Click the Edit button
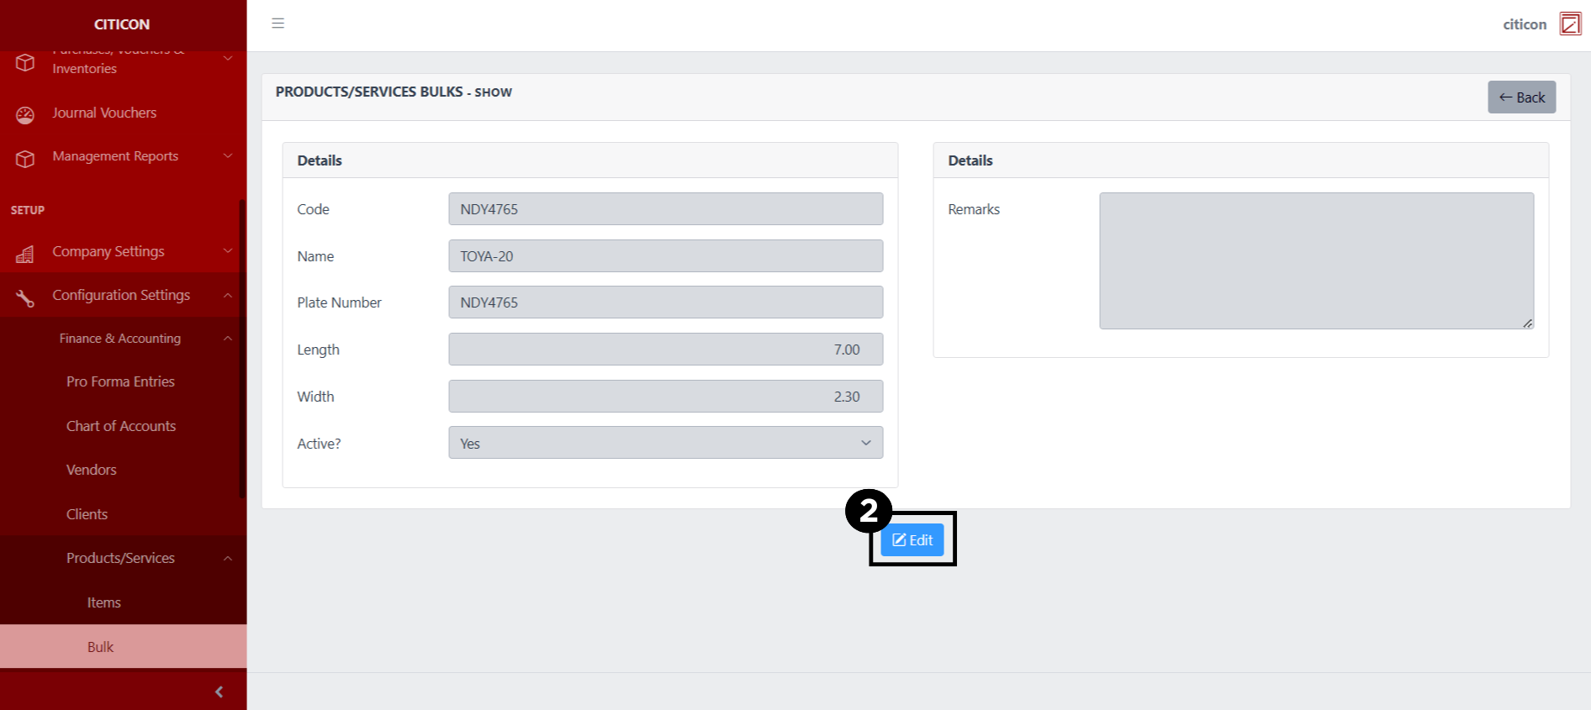 (912, 539)
